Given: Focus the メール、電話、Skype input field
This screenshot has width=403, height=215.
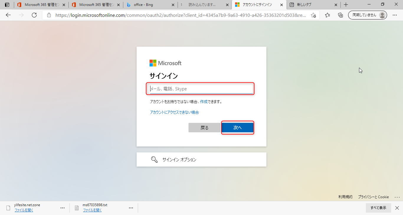Looking at the screenshot, I should click(x=201, y=89).
